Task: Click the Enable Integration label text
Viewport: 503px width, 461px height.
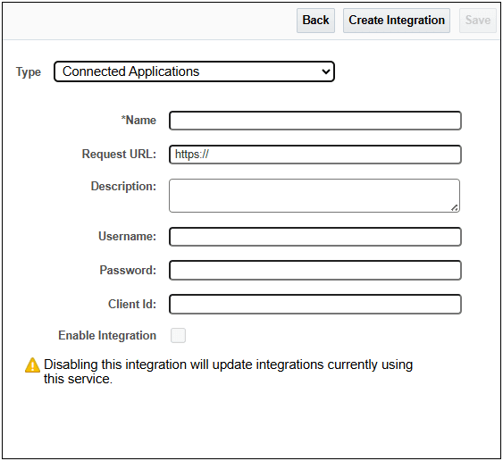Action: pos(107,336)
